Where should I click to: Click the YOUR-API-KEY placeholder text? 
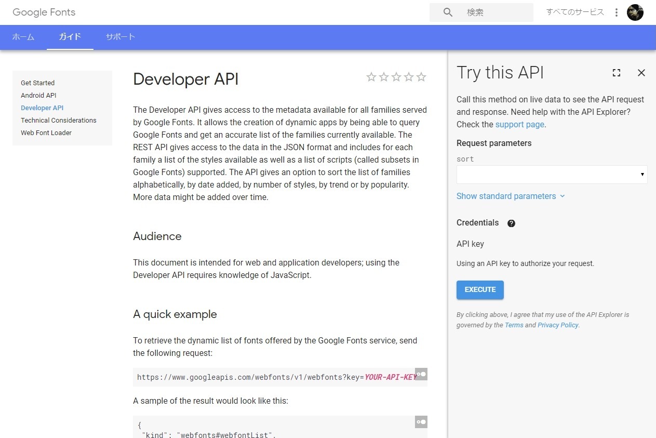(x=391, y=377)
